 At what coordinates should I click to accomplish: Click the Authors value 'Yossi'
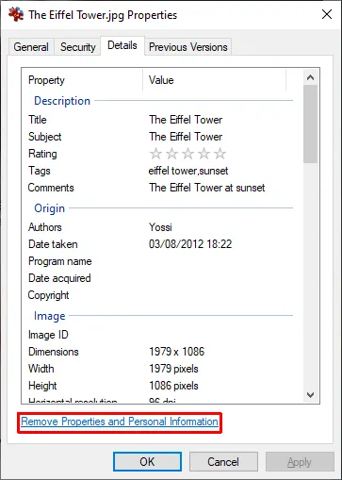[160, 227]
